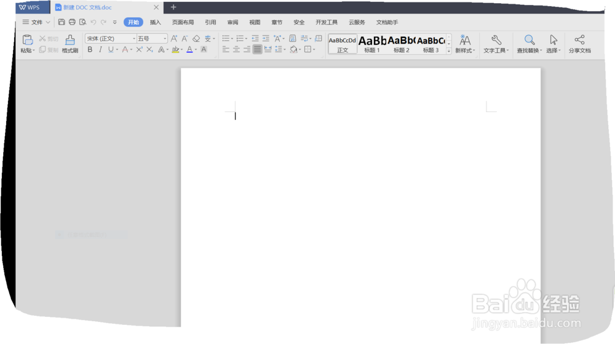Open the 文档助手 ribbon tab

point(387,22)
